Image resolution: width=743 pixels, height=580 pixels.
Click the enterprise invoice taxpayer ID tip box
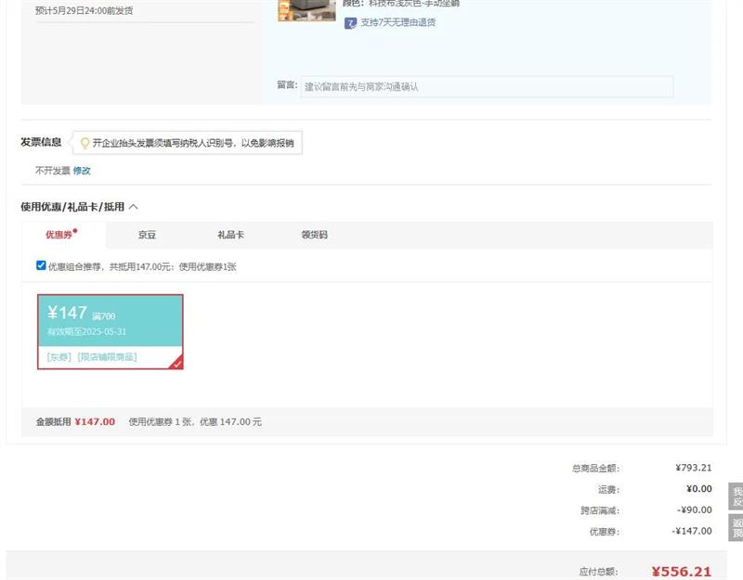(192, 143)
